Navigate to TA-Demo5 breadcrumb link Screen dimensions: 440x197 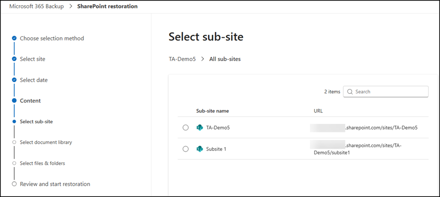coord(182,59)
